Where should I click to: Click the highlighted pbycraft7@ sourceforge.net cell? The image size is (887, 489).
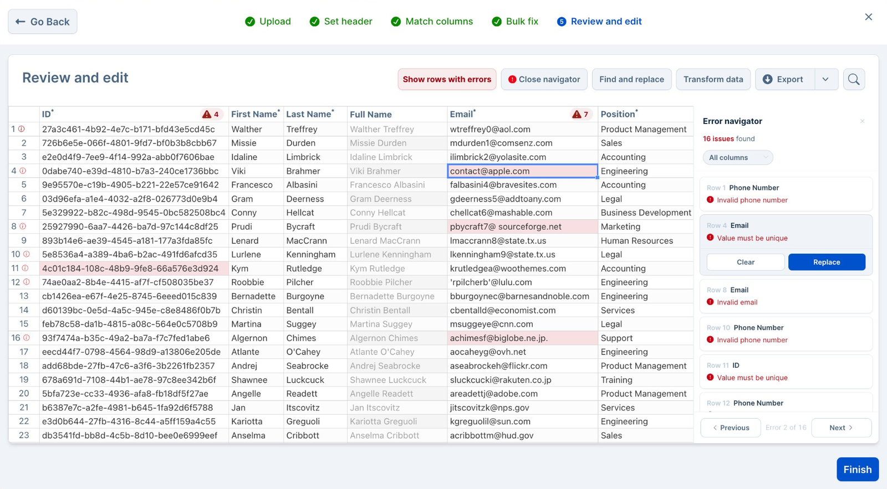click(522, 227)
